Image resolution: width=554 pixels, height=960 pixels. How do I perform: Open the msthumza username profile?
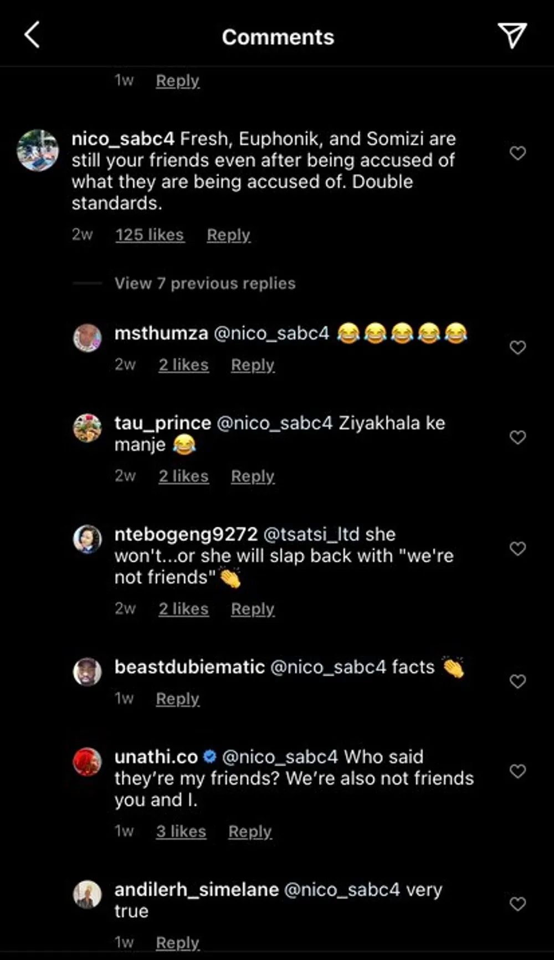point(161,333)
